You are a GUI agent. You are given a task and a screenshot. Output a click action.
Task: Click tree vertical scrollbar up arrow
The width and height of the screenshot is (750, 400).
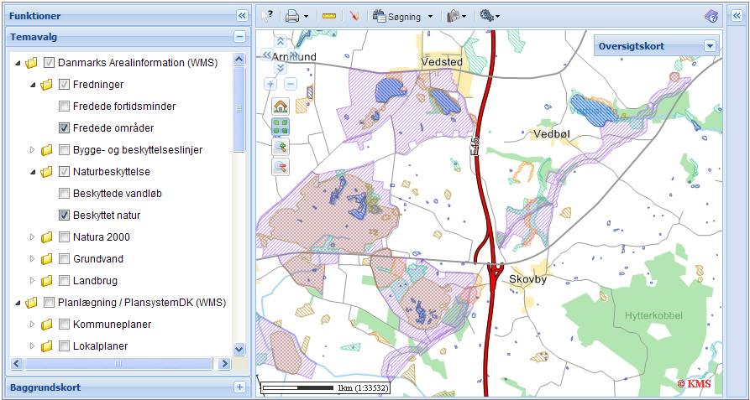coord(239,60)
